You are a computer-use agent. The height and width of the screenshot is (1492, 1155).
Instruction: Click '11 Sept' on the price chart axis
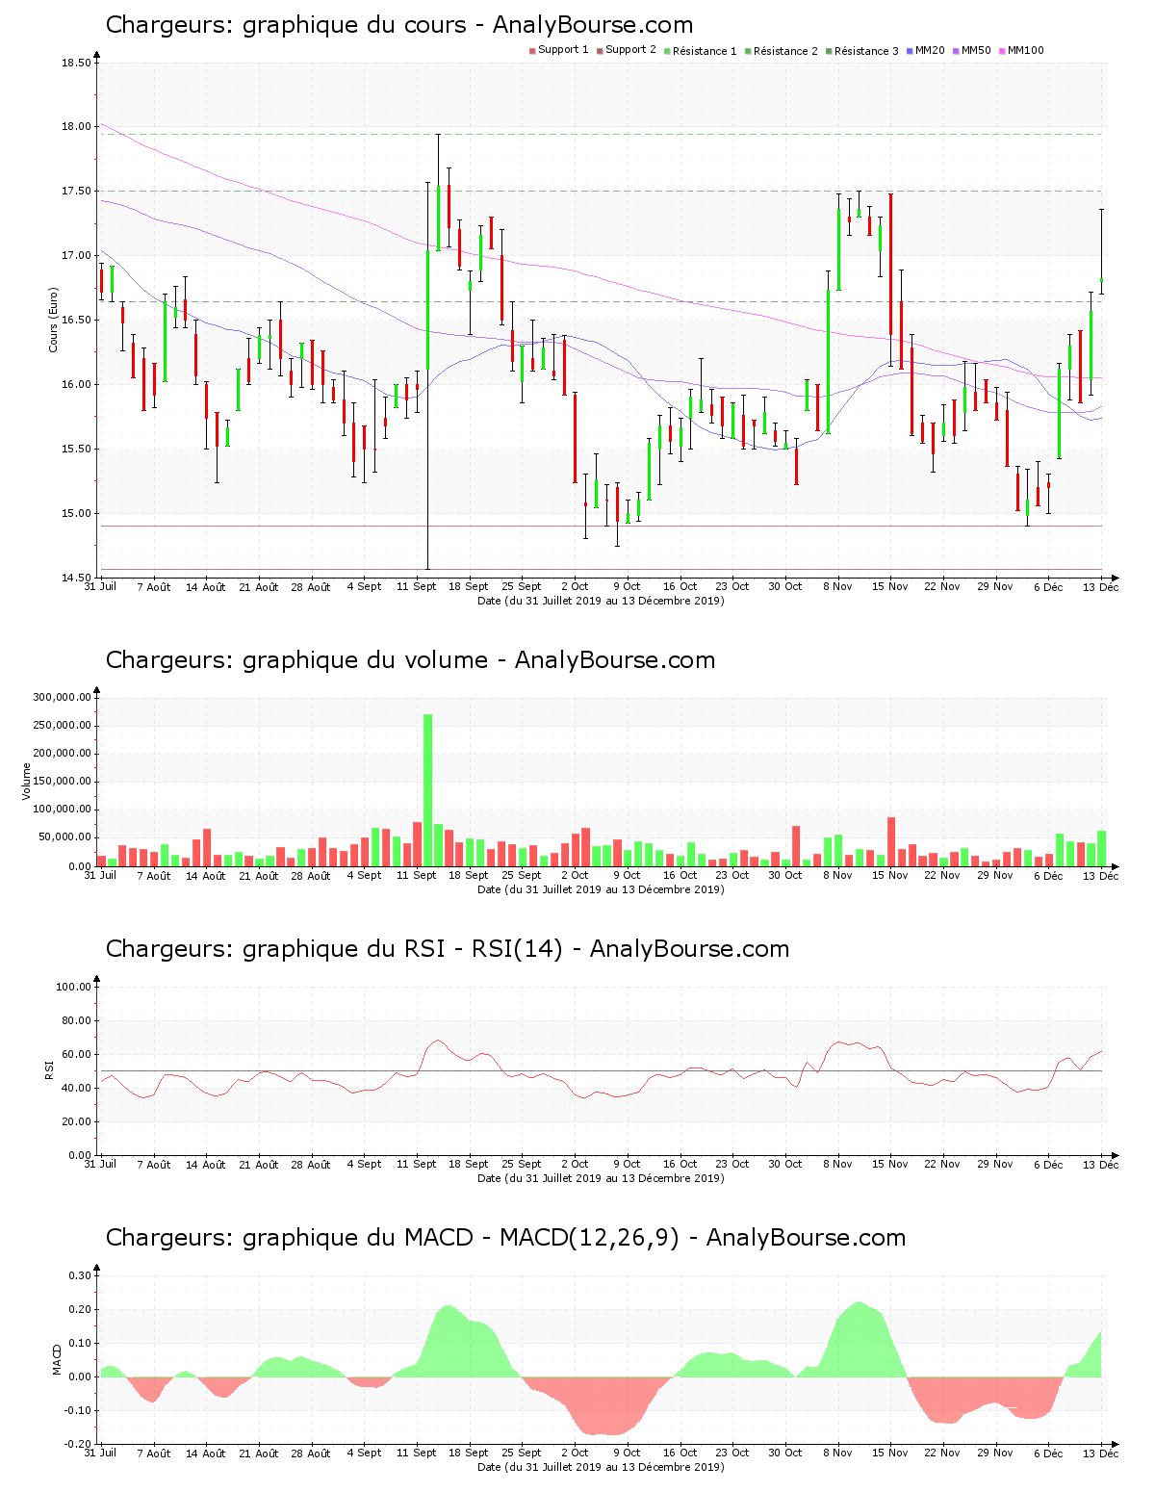coord(416,586)
